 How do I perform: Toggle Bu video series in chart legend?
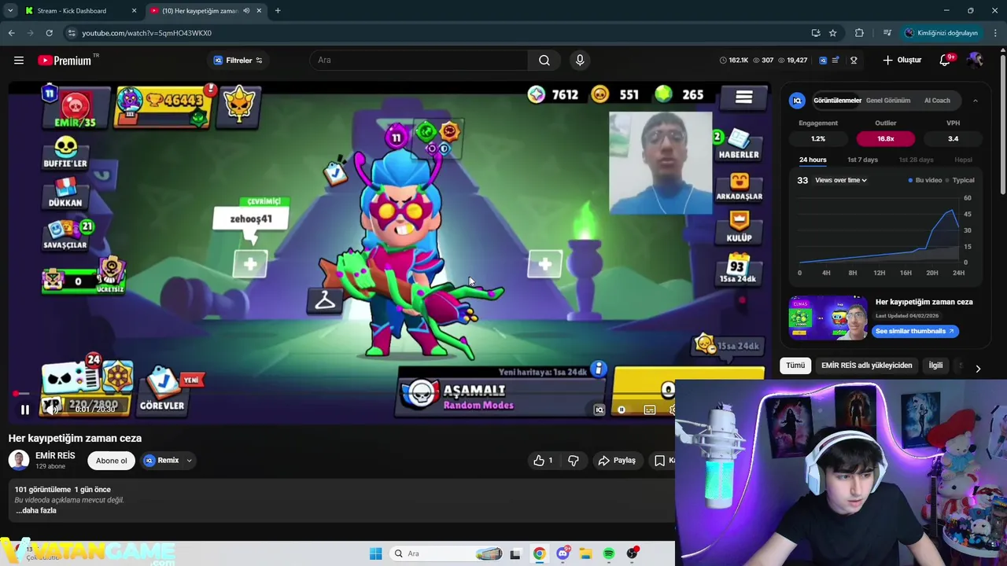click(925, 180)
